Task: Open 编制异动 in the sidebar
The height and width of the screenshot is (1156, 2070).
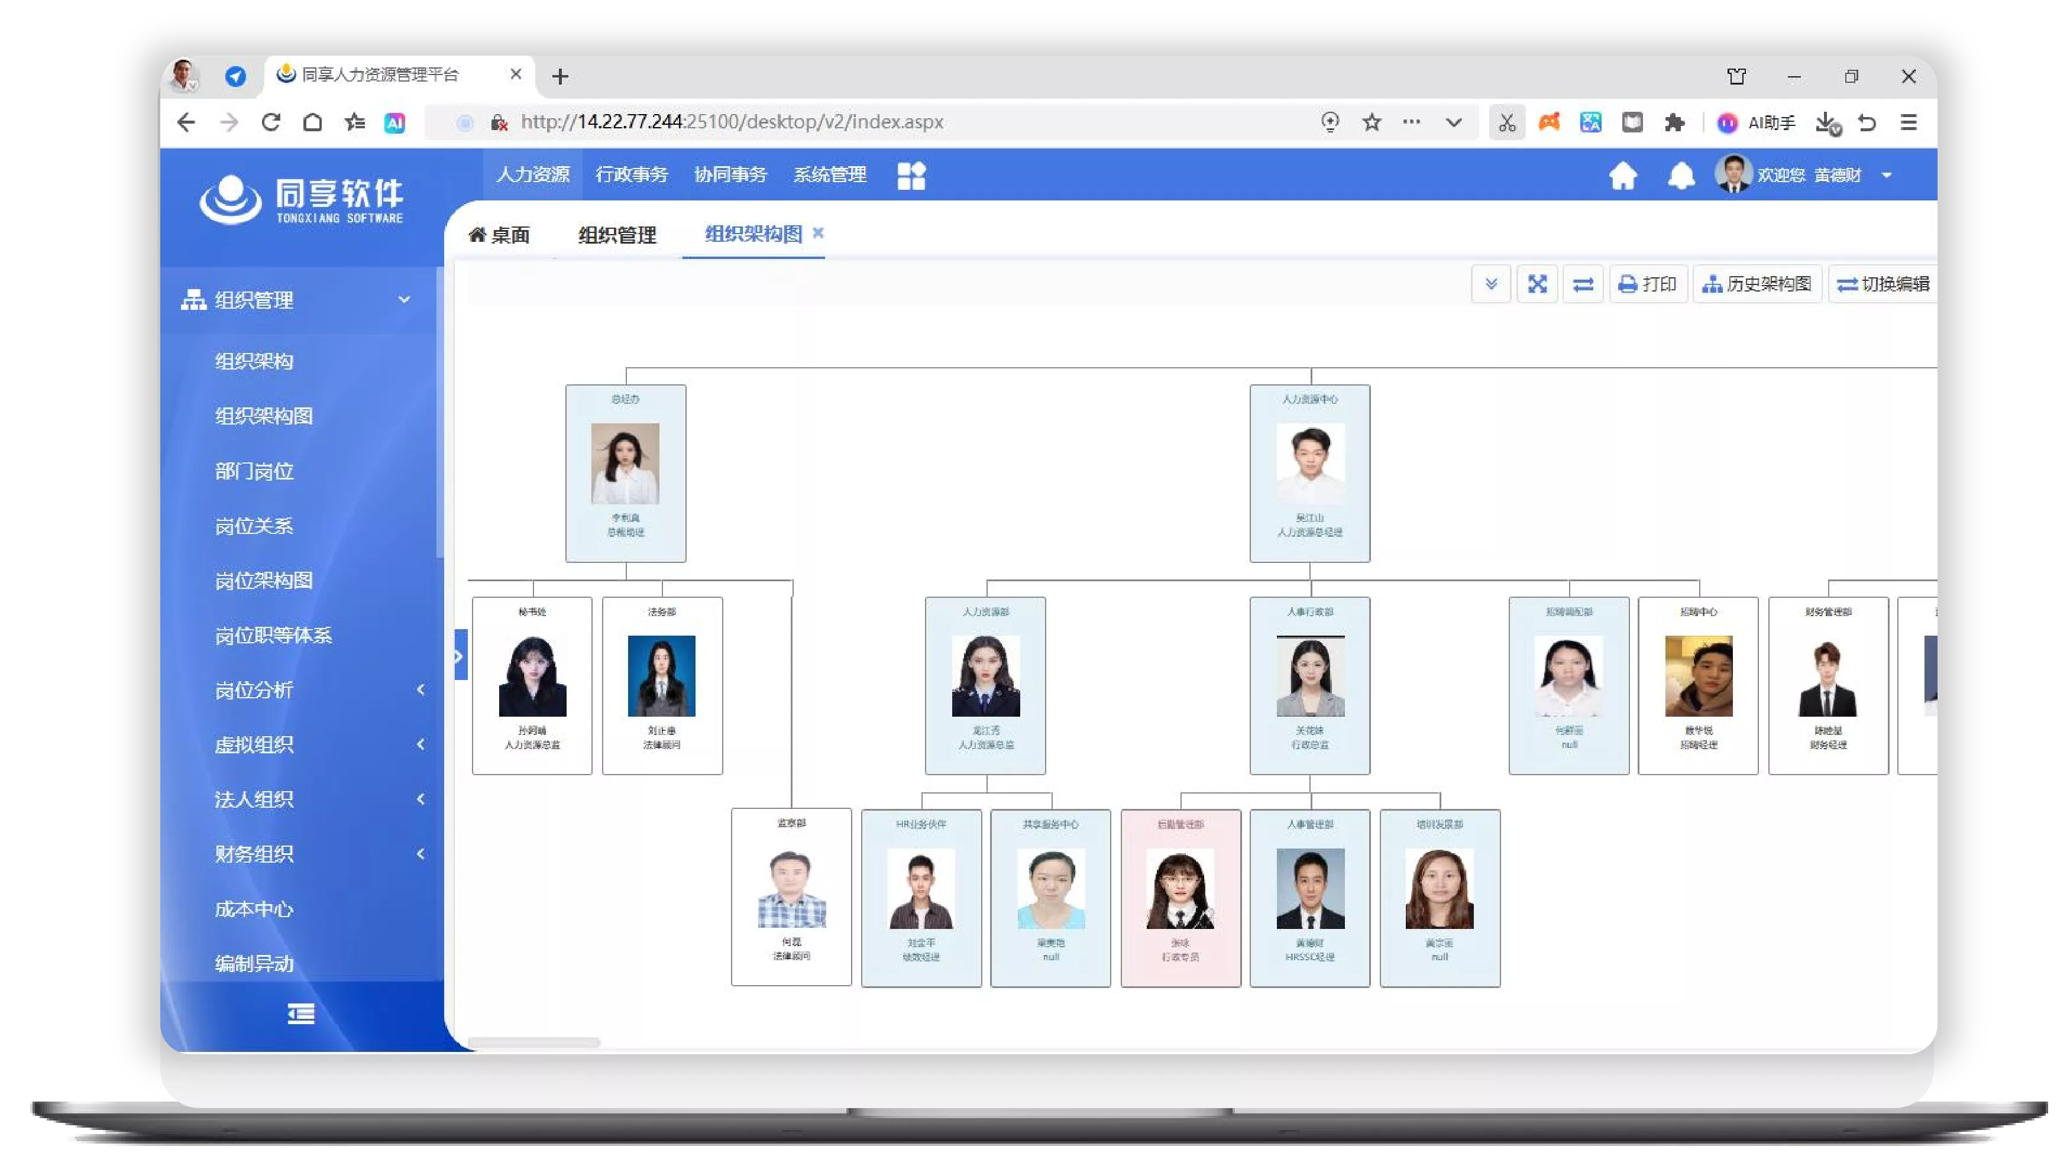Action: [254, 963]
